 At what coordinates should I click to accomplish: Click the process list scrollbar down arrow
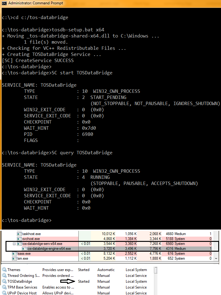[x=216, y=258]
